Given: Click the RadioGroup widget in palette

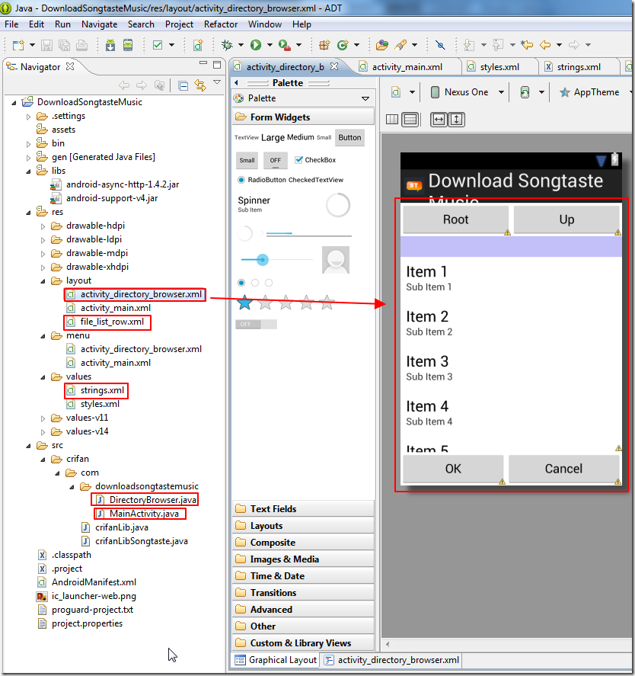Looking at the screenshot, I should [x=255, y=283].
